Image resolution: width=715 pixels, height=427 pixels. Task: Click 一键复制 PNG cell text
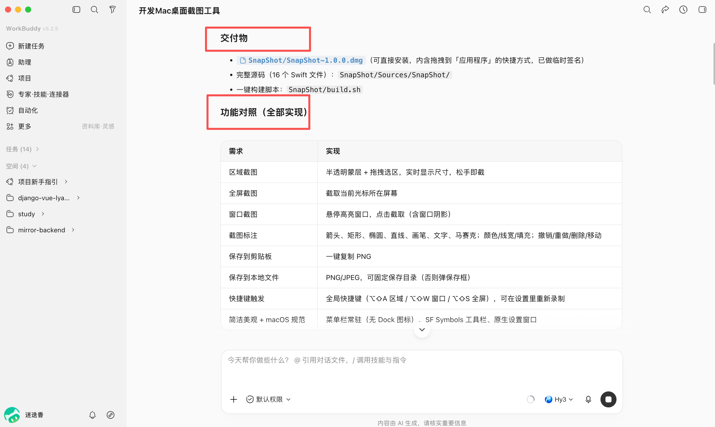(348, 256)
